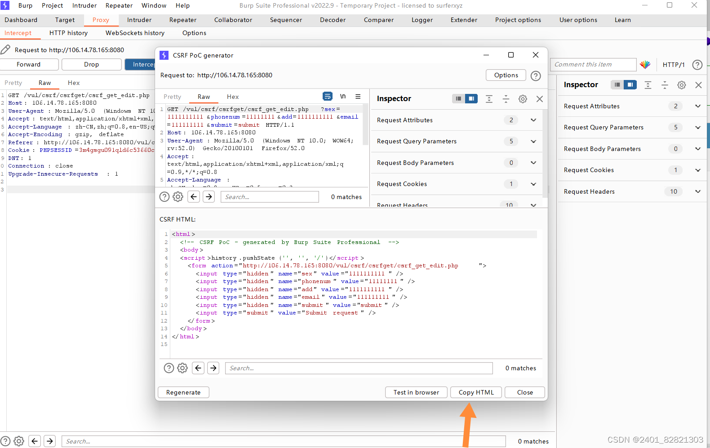Click expand all icon in main Inspector
The width and height of the screenshot is (710, 448).
click(x=648, y=85)
